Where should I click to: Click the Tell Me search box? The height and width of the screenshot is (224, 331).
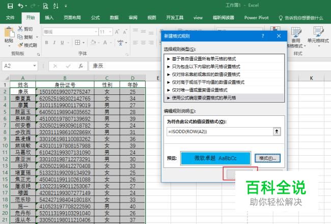[x=300, y=18]
